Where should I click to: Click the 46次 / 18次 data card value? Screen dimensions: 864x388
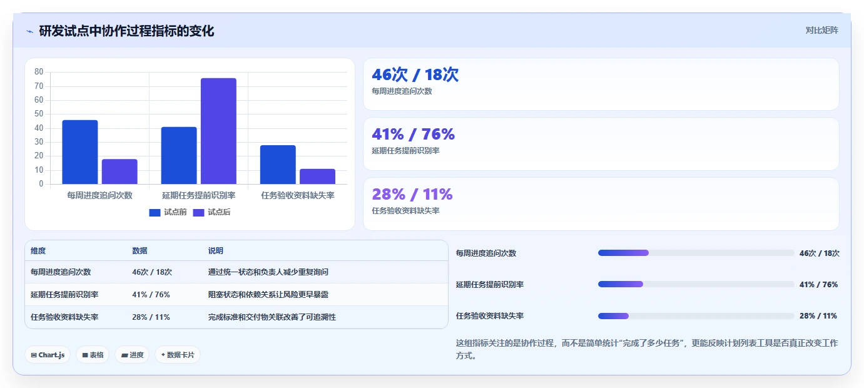(x=415, y=74)
